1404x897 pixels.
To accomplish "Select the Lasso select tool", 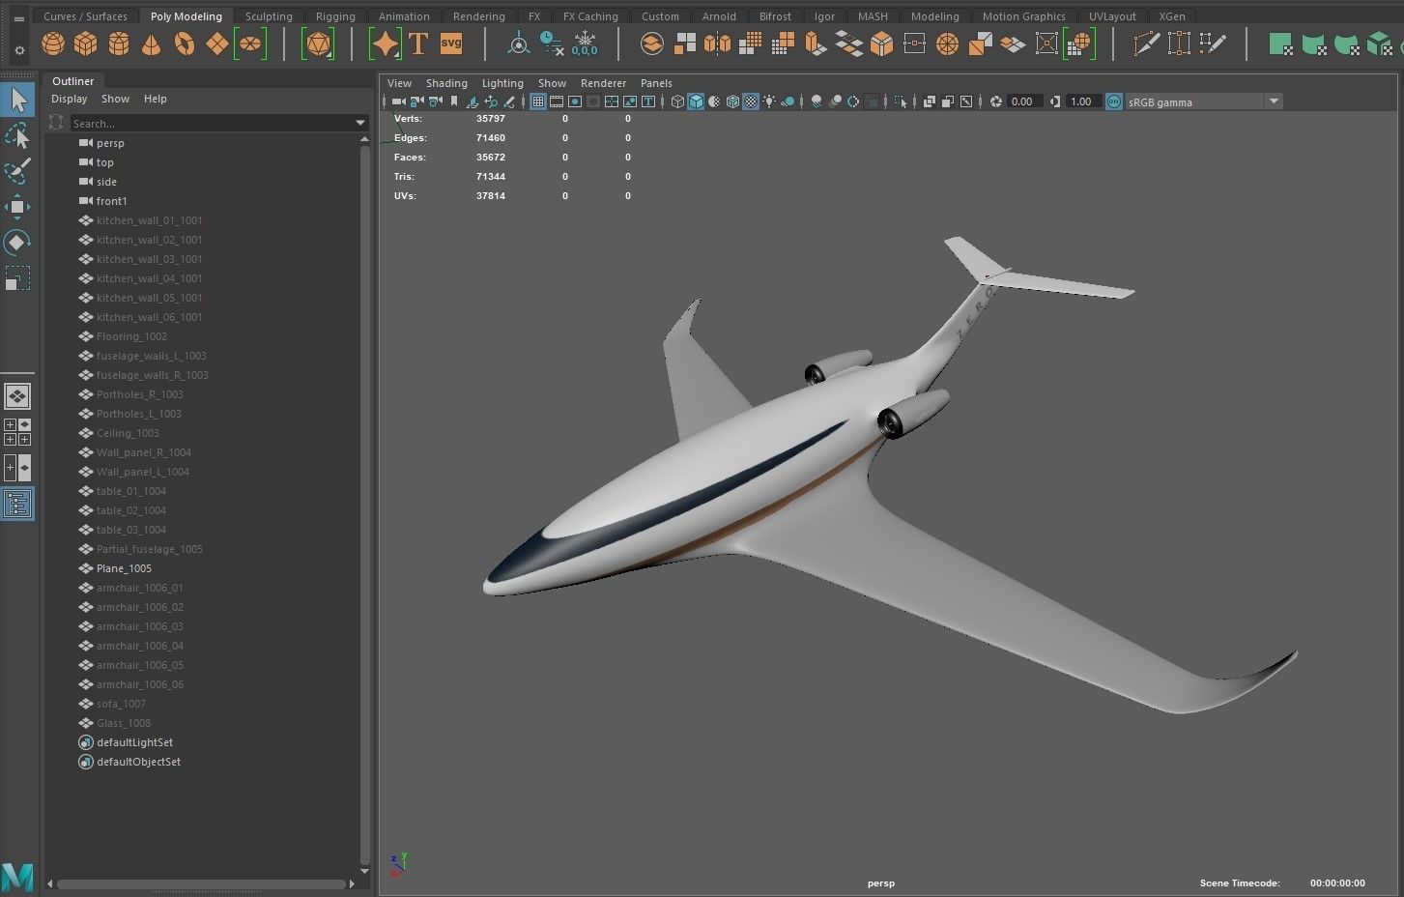I will pos(18,136).
